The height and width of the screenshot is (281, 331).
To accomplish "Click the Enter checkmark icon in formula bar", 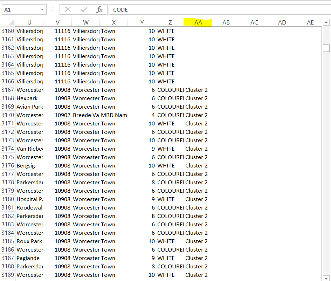I will click(84, 10).
